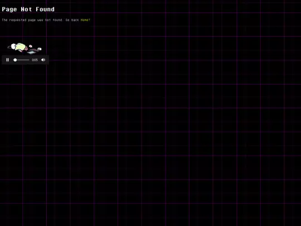Click the 'requested page was not found' text
The height and width of the screenshot is (226, 301).
(36, 20)
